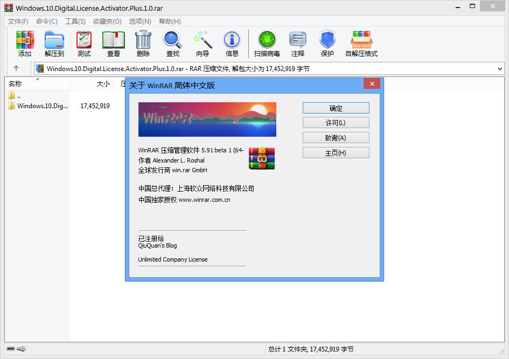Run the Test (测试) archive tool
Image resolution: width=509 pixels, height=359 pixels.
tap(83, 44)
